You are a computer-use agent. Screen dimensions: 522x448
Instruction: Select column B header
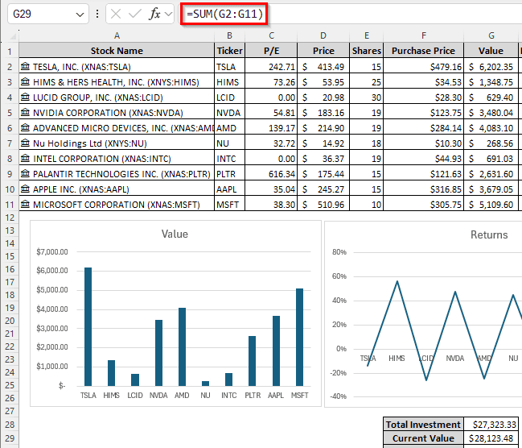(x=229, y=35)
